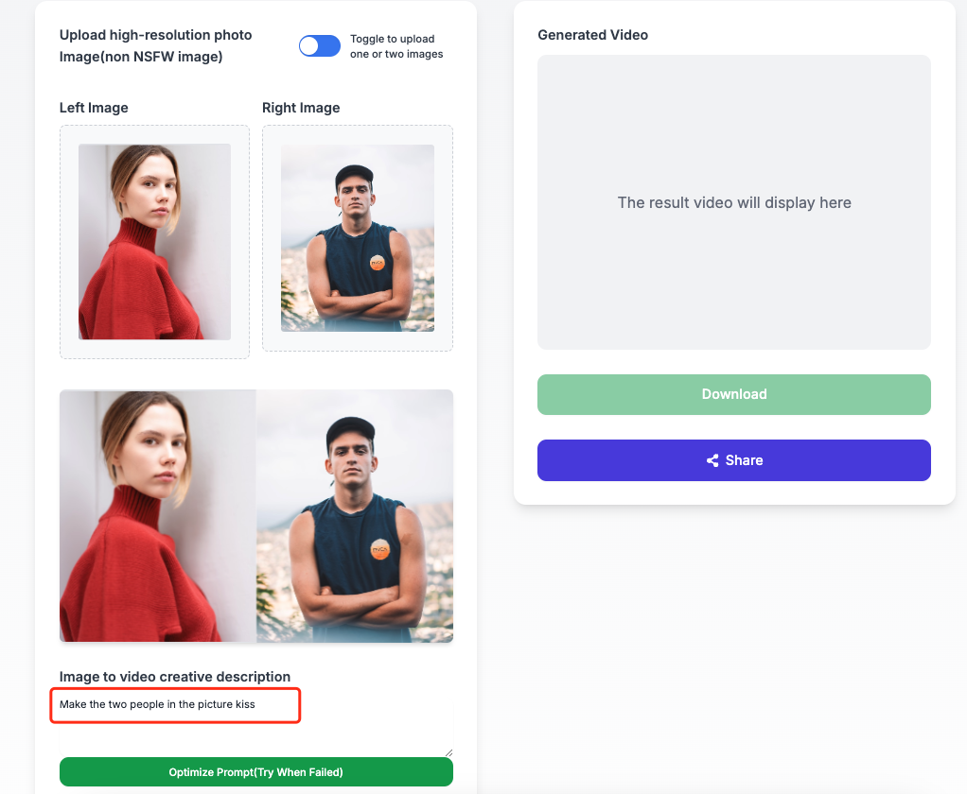This screenshot has width=967, height=794.
Task: Open the Right Image man photo thumbnail
Action: (358, 238)
